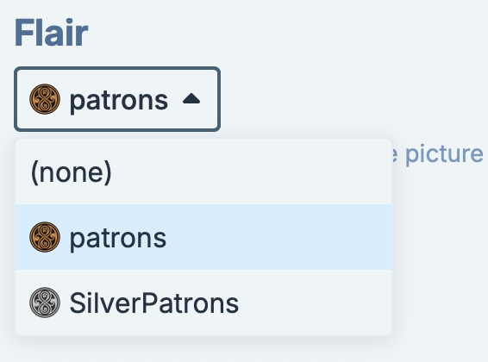Pick the SilverPatrons flair option
The width and height of the screenshot is (488, 362).
(203, 303)
